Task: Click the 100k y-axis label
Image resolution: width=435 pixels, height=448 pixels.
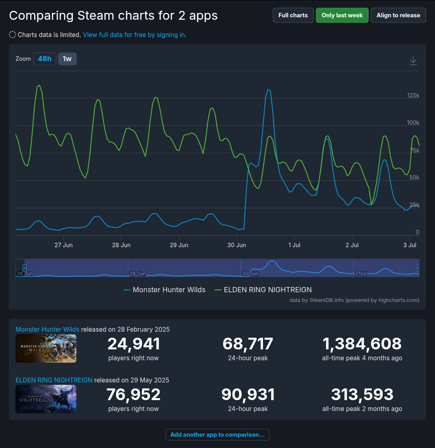Action: (413, 123)
